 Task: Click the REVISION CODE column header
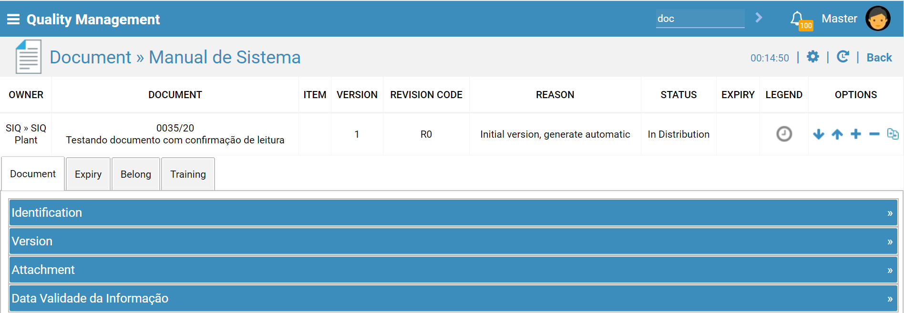(426, 95)
